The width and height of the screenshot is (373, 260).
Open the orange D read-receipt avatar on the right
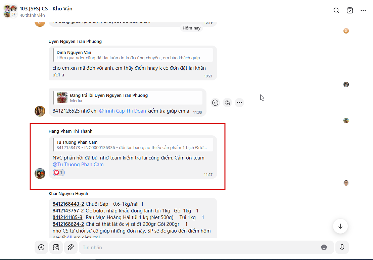[x=346, y=31]
